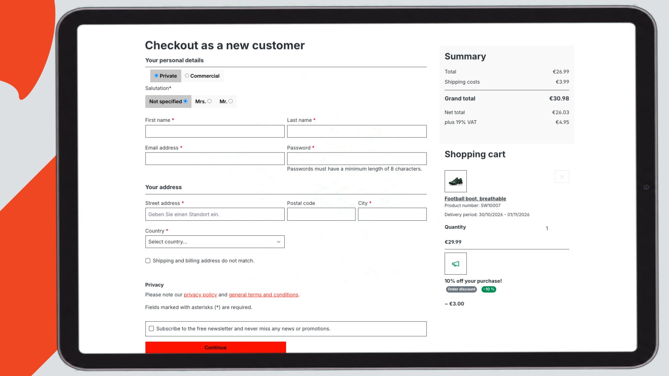Click the discount amount – €3.00
Viewport: 669px width, 376px height.
click(454, 304)
